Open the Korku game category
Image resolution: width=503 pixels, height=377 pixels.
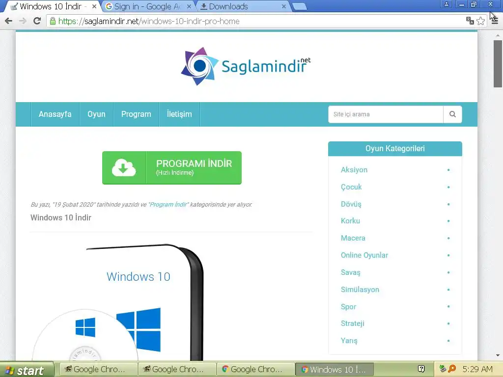coord(350,221)
